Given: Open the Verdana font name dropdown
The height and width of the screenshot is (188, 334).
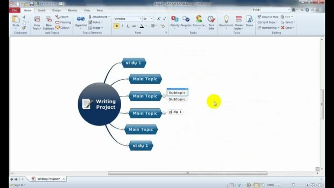Looking at the screenshot, I should point(128,19).
